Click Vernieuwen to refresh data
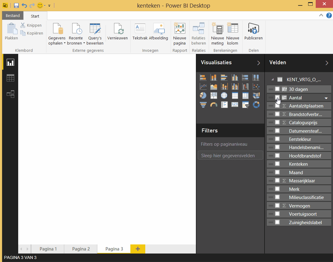This screenshot has height=262, width=333. pos(117,32)
